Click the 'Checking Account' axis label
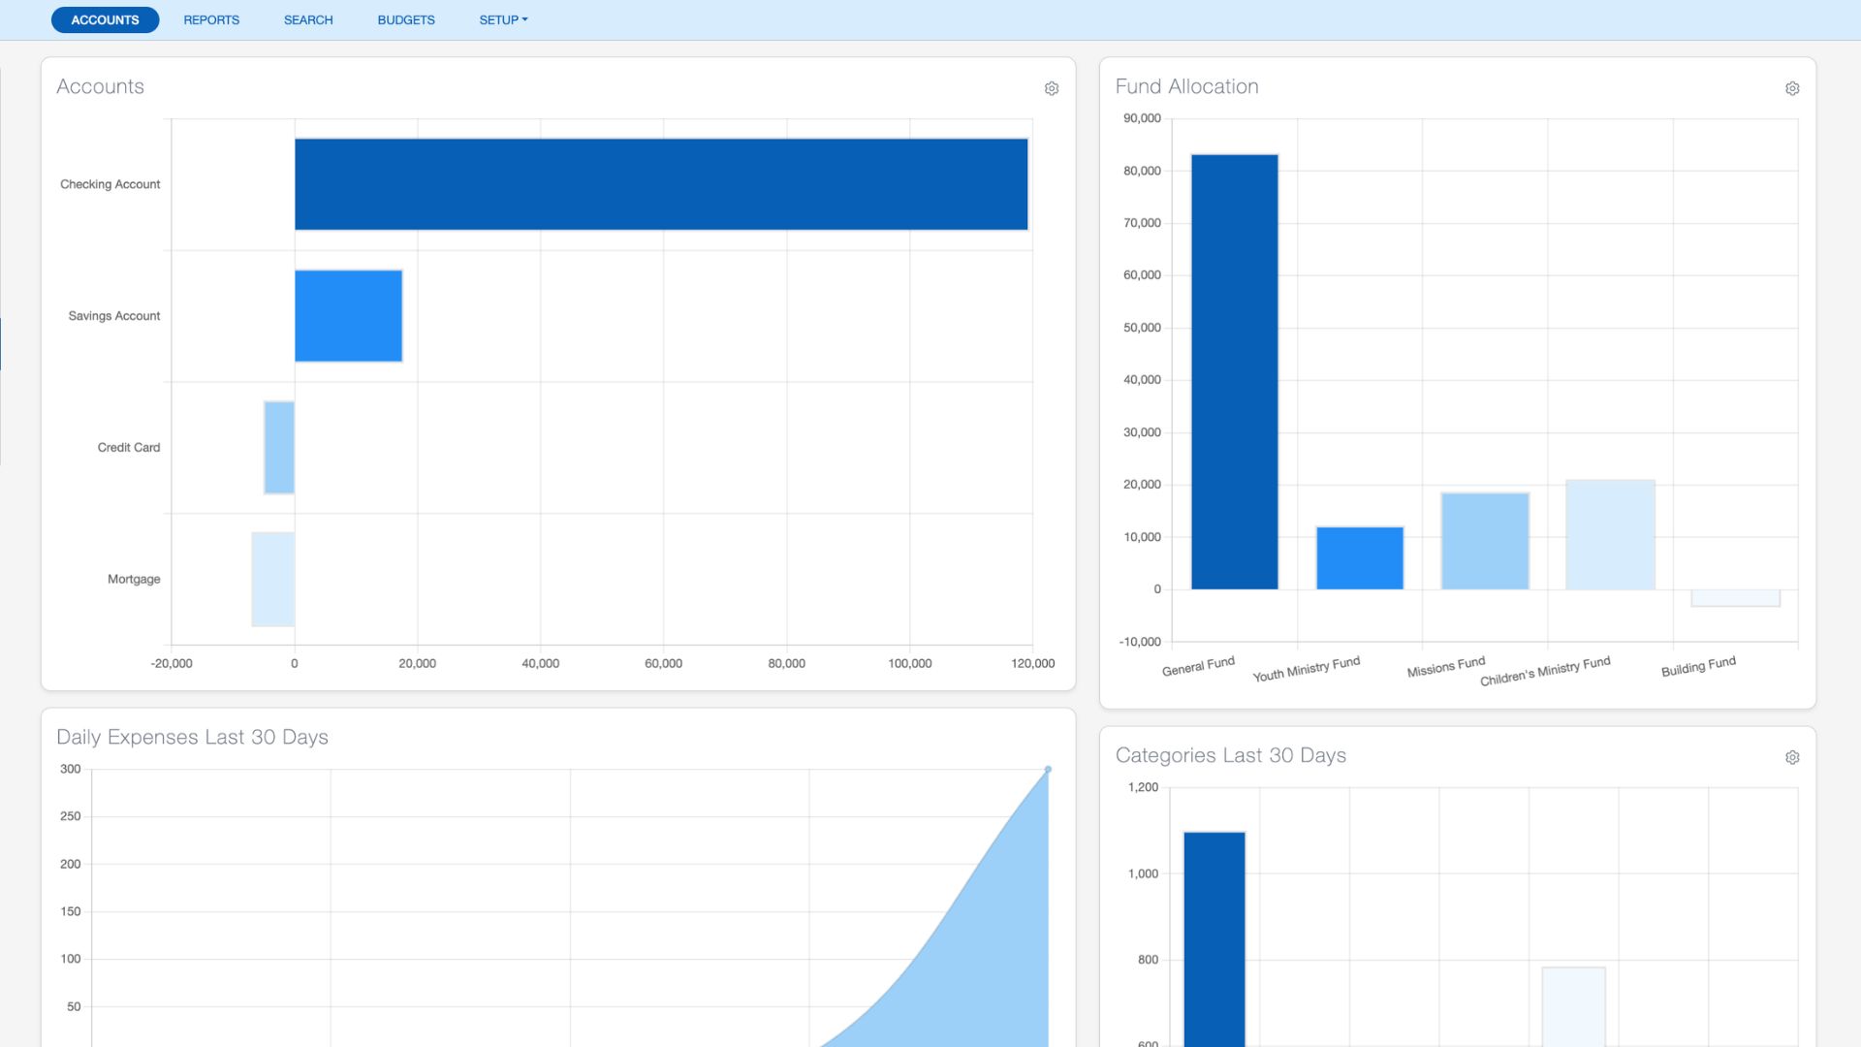This screenshot has width=1861, height=1047. (110, 184)
